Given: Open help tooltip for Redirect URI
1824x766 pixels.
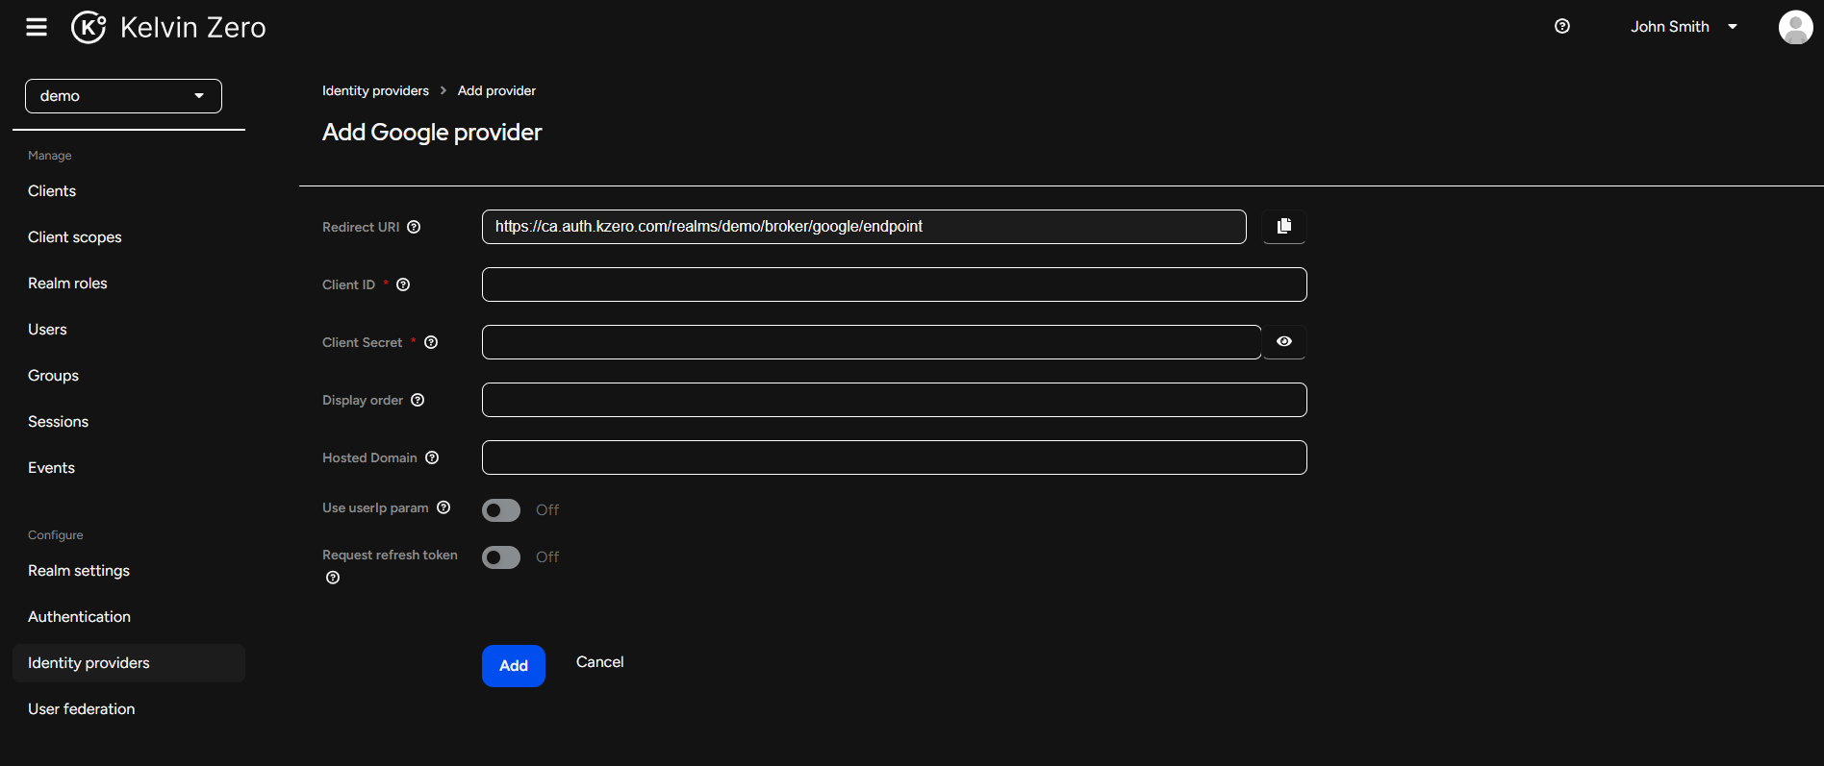Looking at the screenshot, I should click(x=414, y=227).
